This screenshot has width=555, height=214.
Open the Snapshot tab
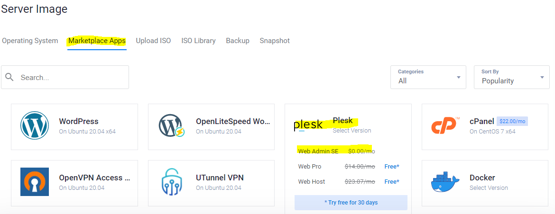[x=275, y=41]
